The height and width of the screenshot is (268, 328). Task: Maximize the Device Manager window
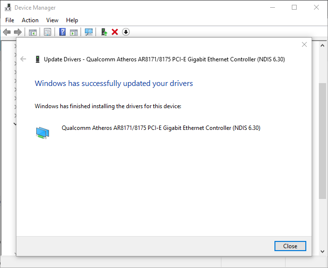point(294,7)
